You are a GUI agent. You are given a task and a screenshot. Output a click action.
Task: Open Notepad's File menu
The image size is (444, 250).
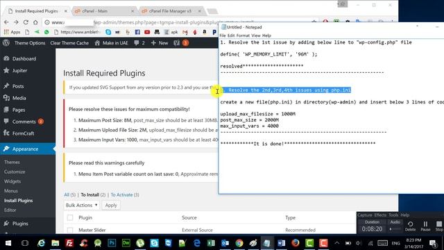223,35
